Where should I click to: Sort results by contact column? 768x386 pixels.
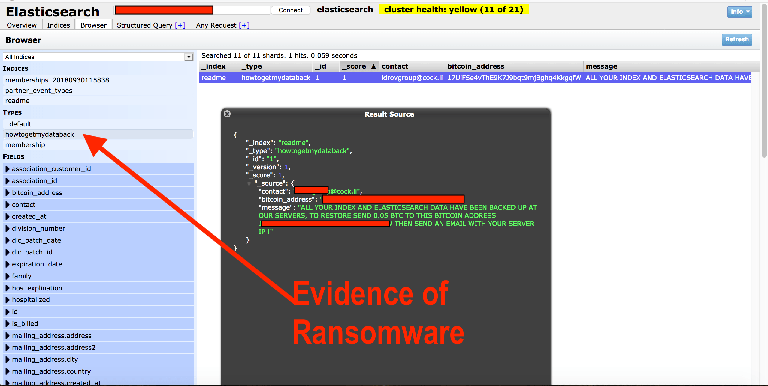point(412,66)
